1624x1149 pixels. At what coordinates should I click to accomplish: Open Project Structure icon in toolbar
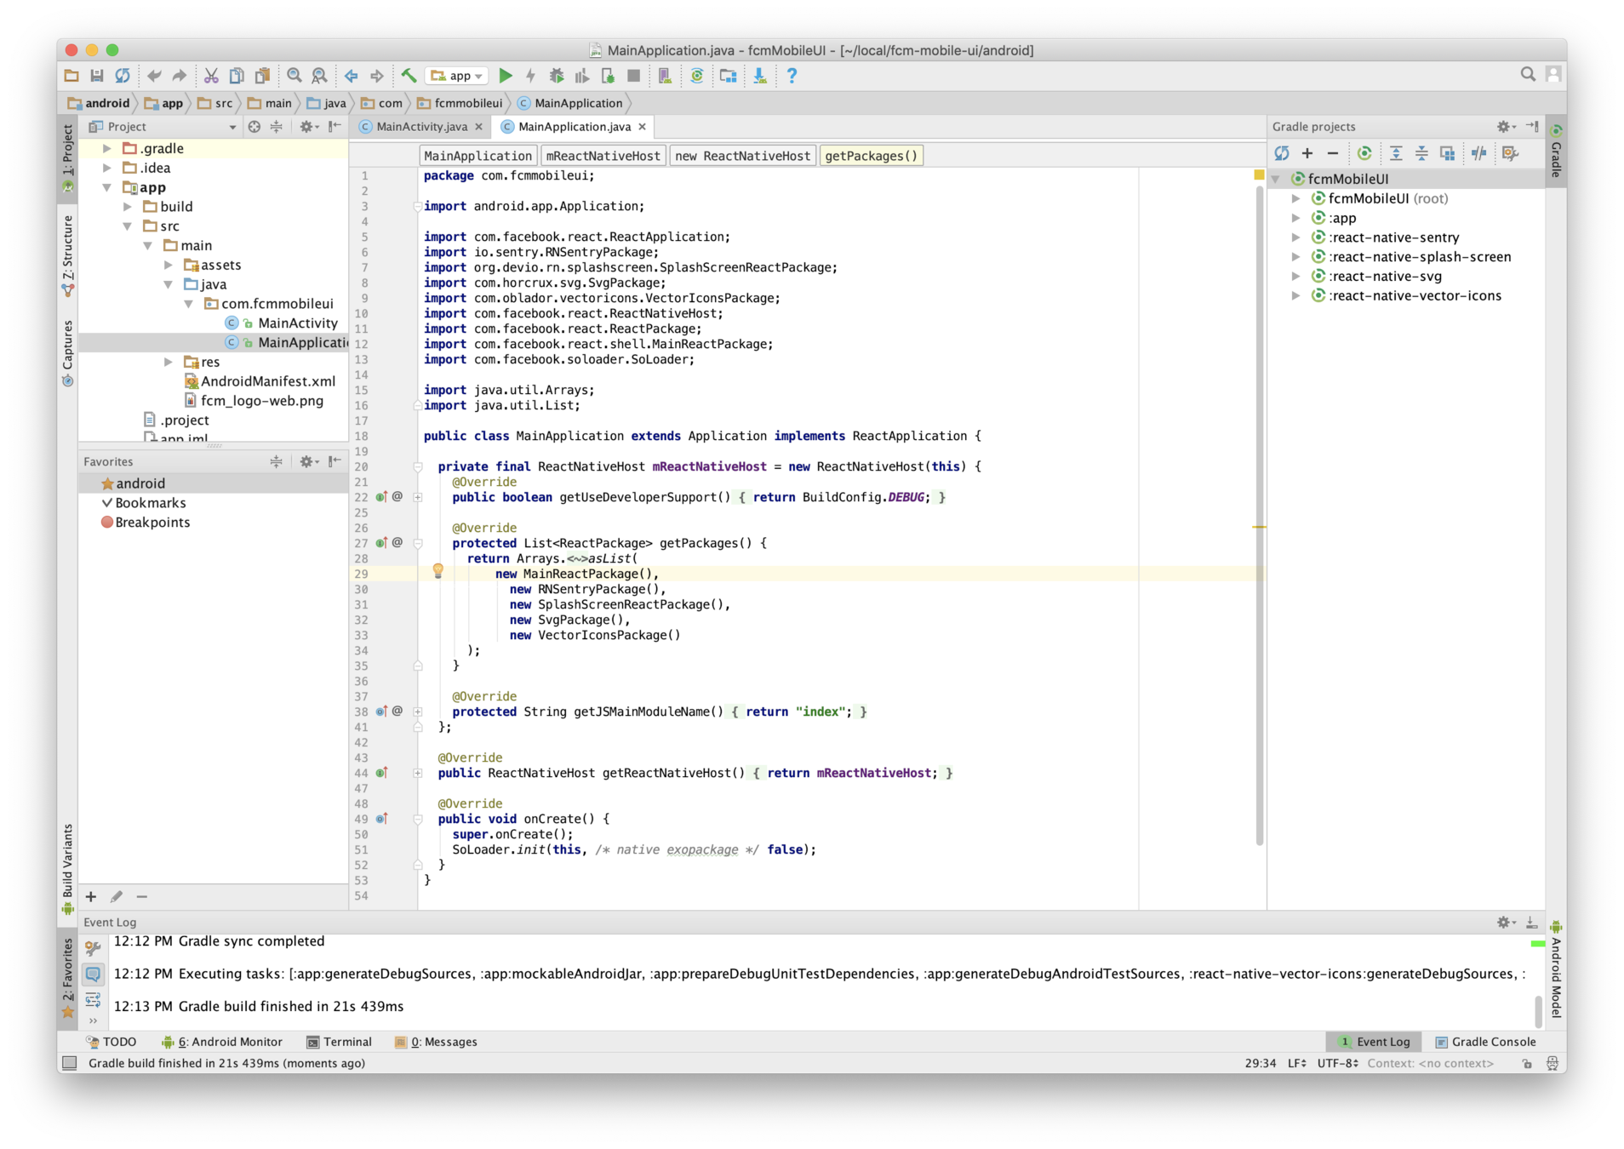point(728,76)
